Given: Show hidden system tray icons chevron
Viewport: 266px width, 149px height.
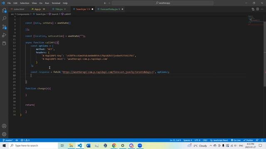Looking at the screenshot, I should (x=211, y=145).
